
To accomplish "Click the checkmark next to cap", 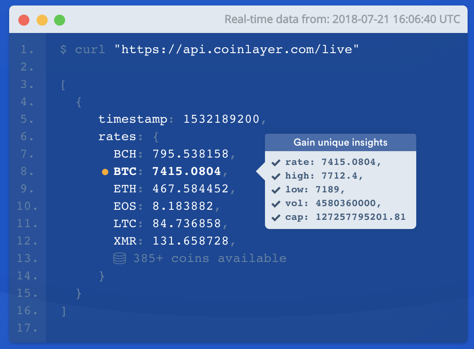I will click(x=276, y=218).
